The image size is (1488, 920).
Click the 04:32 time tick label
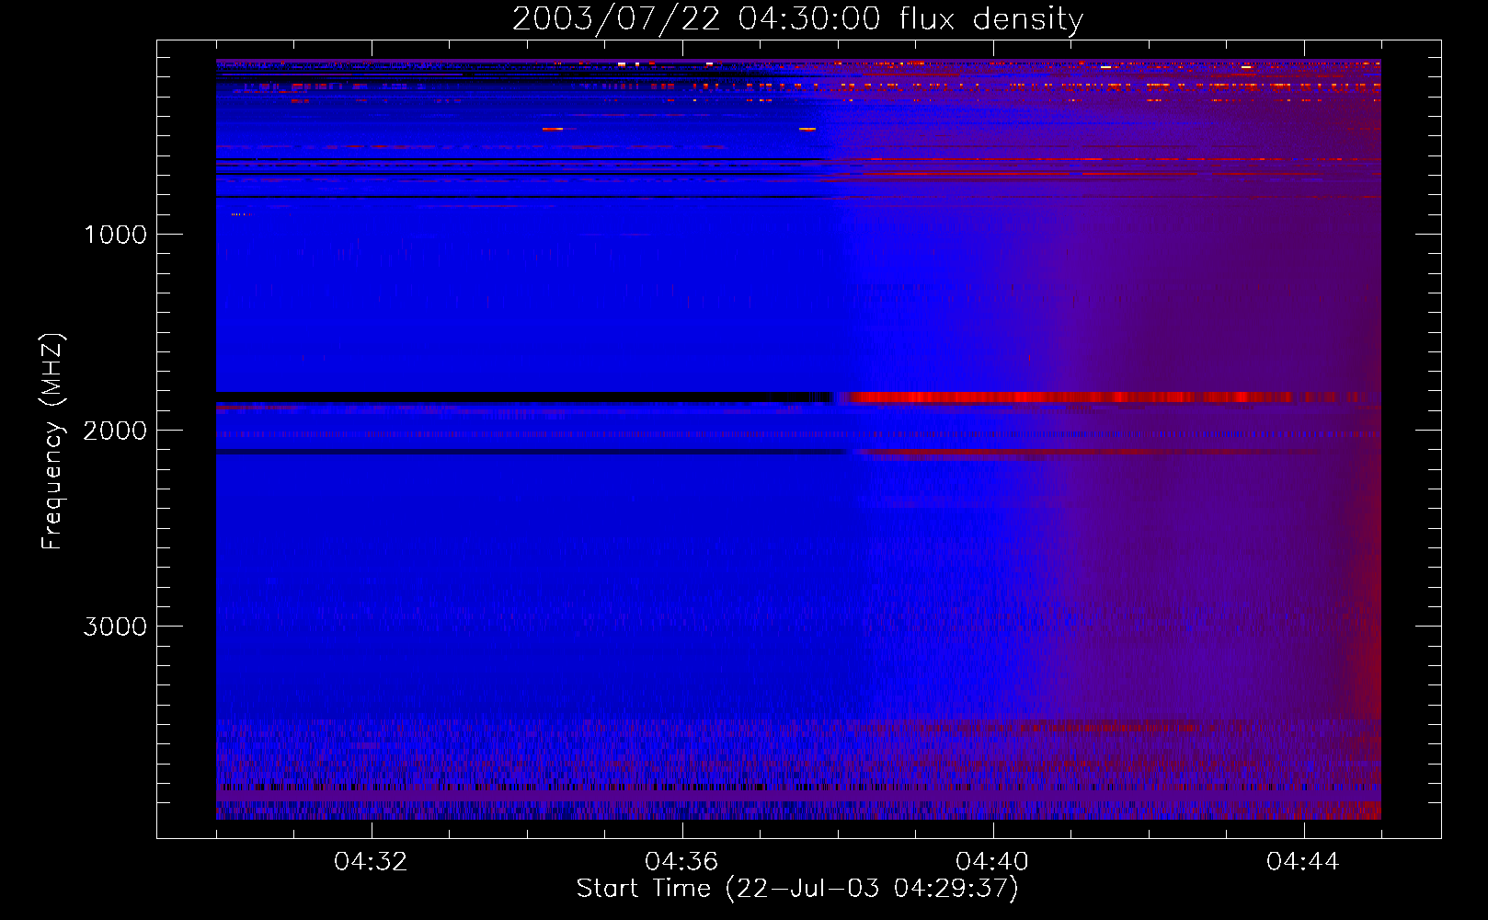tap(371, 862)
